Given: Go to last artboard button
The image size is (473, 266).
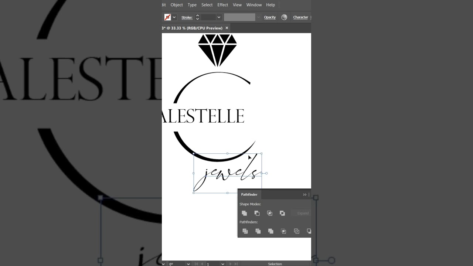Looking at the screenshot, I should tap(236, 264).
